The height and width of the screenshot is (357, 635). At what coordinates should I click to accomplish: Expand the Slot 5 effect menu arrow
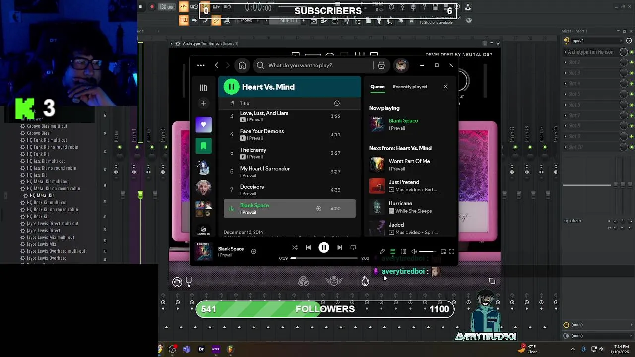pos(565,94)
